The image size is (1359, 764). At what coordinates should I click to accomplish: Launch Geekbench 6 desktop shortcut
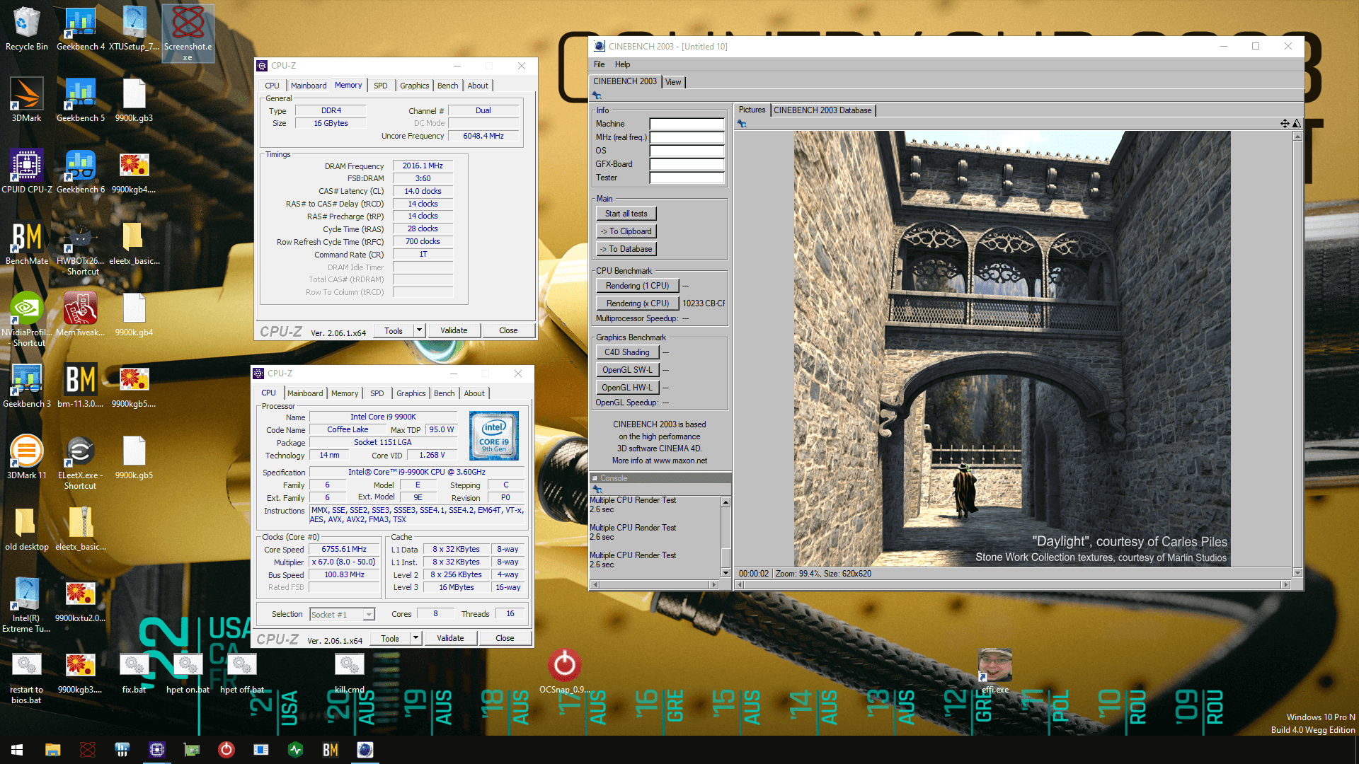pyautogui.click(x=80, y=172)
